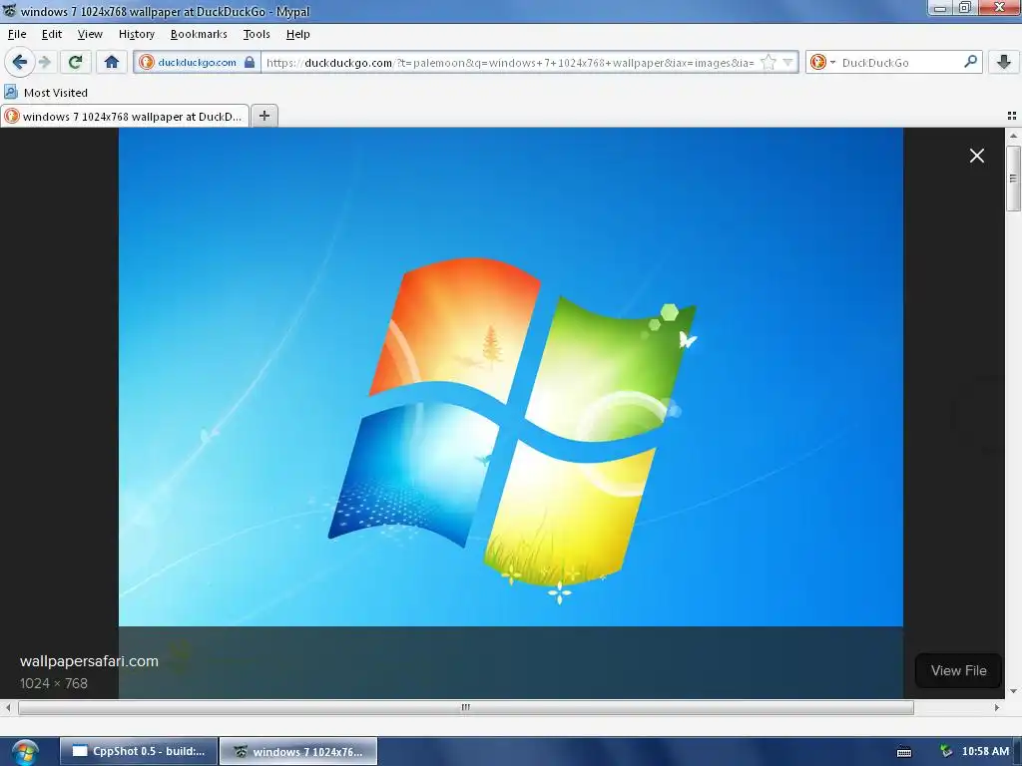Click the 10:58 AM clock

coord(985,751)
